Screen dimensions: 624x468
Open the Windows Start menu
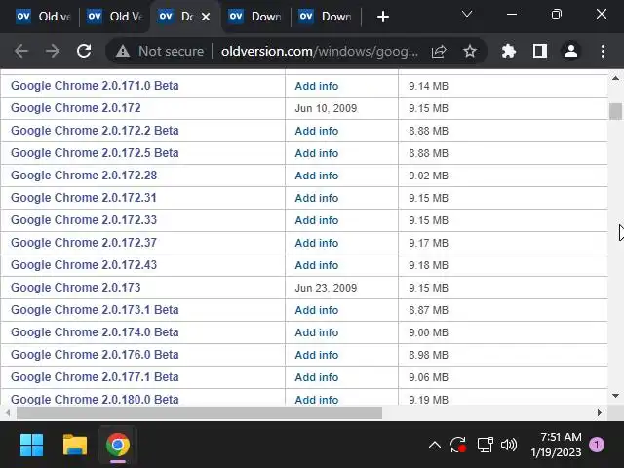pos(31,445)
